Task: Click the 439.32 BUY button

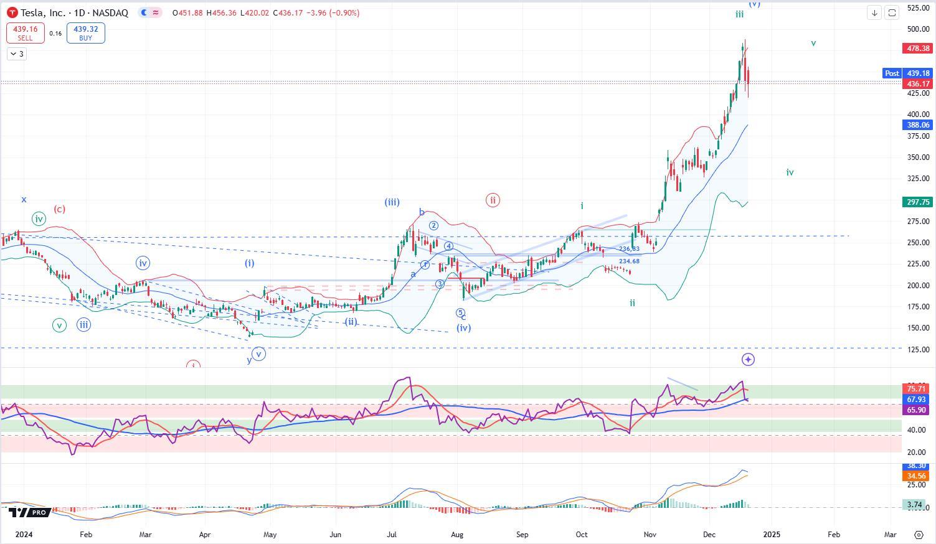Action: pos(86,33)
